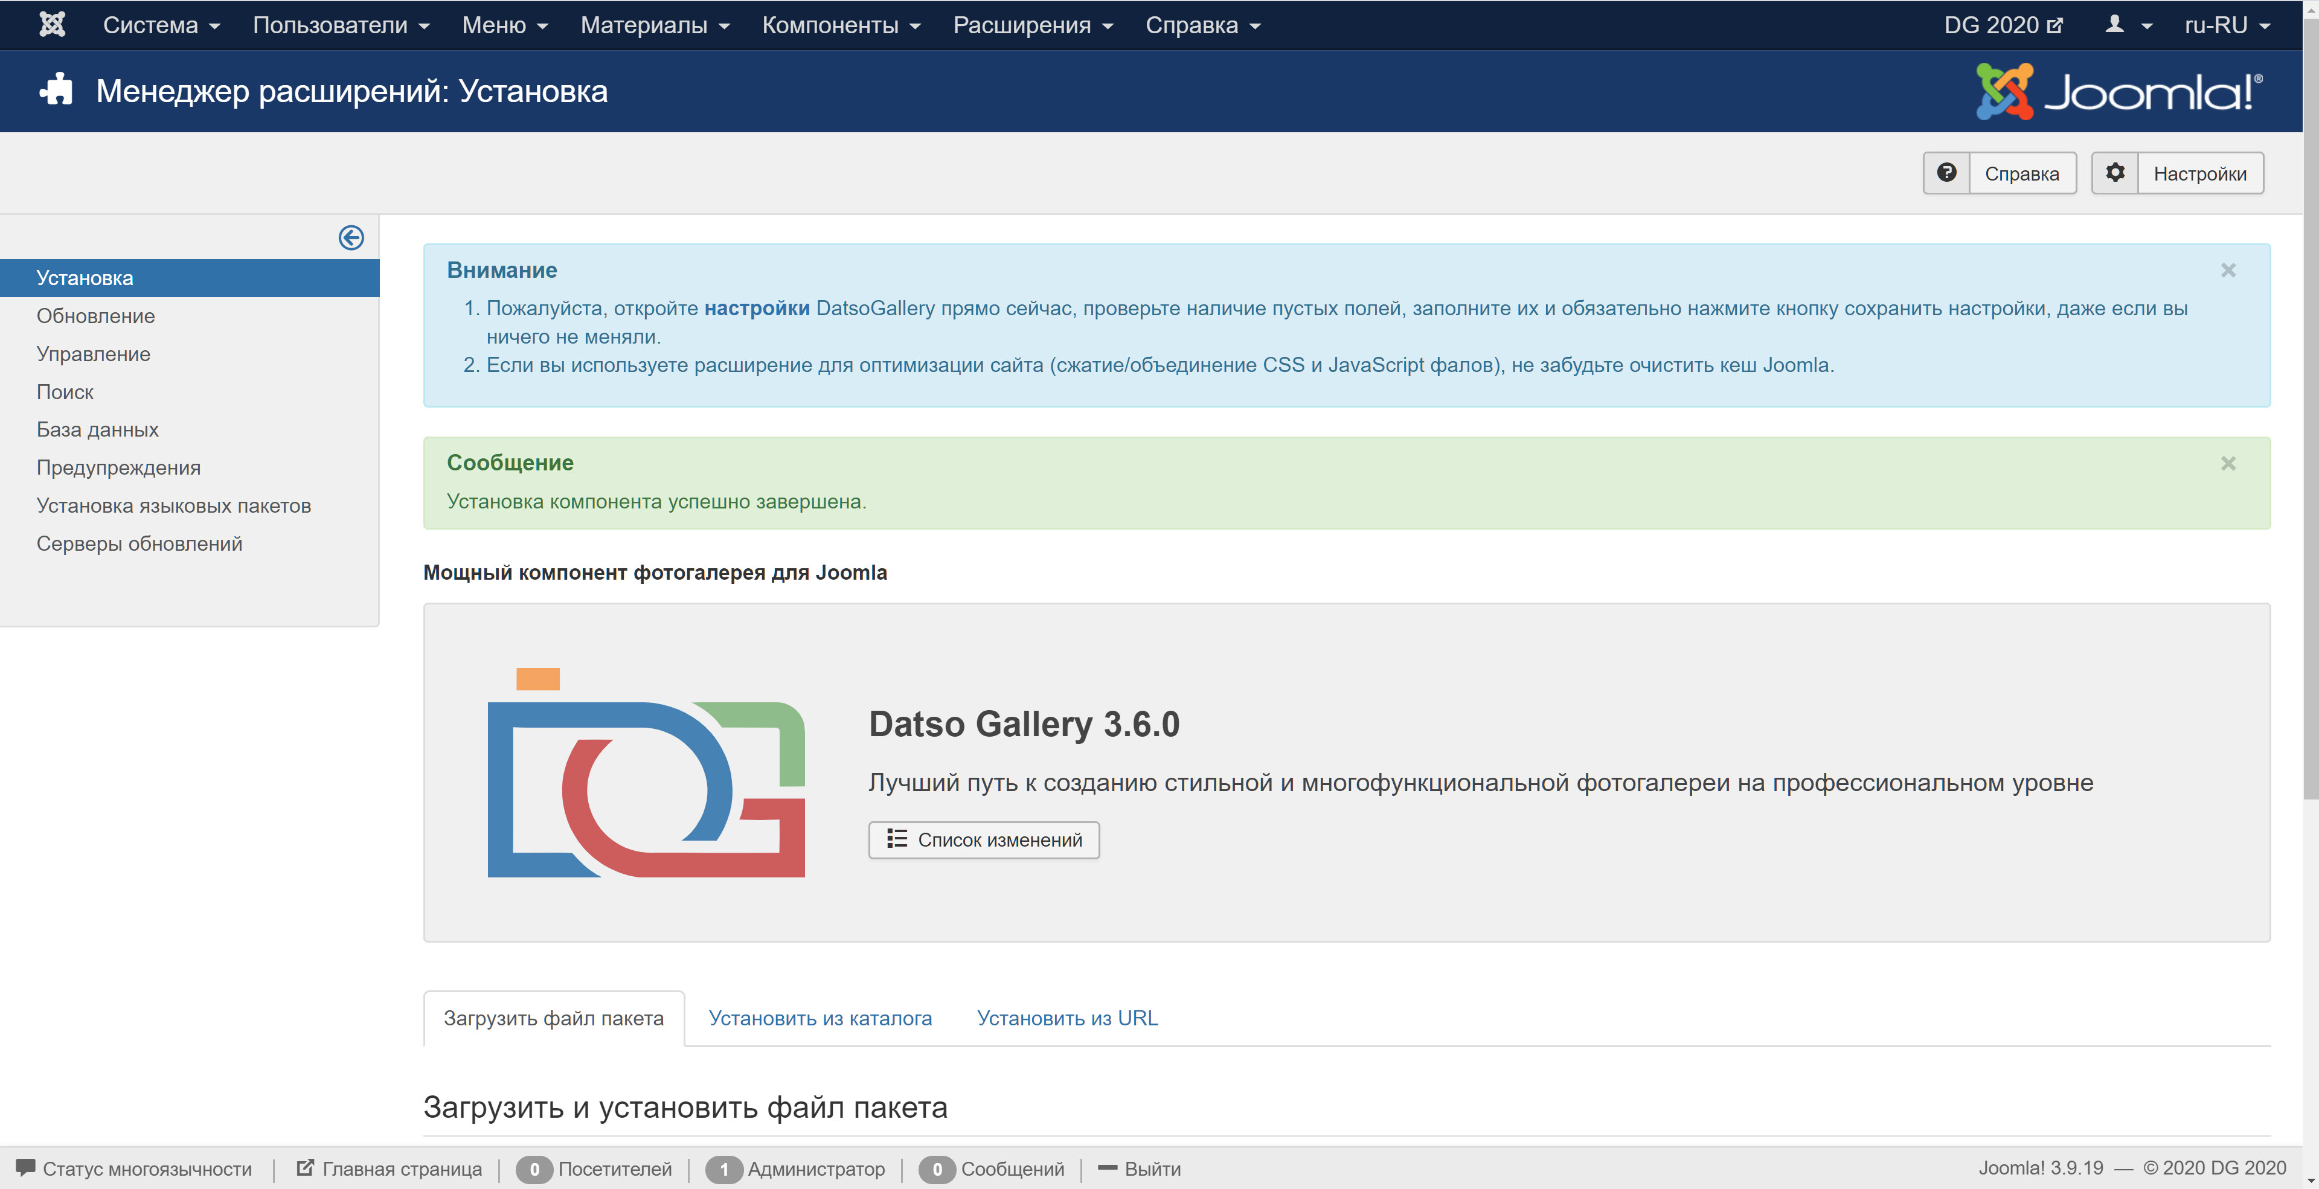Screen dimensions: 2319x1189
Task: Click the question mark help icon
Action: pyautogui.click(x=1946, y=173)
